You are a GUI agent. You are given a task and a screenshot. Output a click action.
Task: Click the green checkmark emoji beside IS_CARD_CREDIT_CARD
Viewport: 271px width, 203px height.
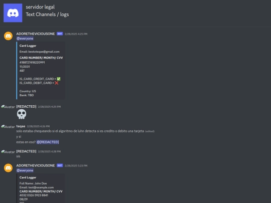59,79
